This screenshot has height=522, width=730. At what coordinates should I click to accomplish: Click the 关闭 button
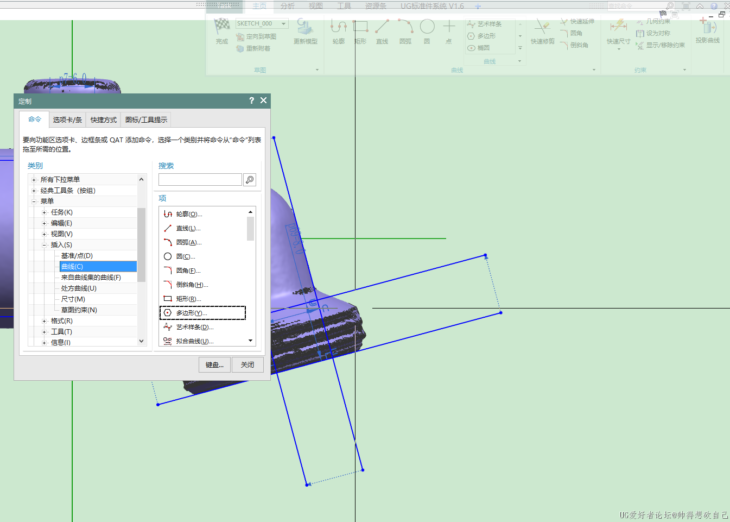coord(247,365)
